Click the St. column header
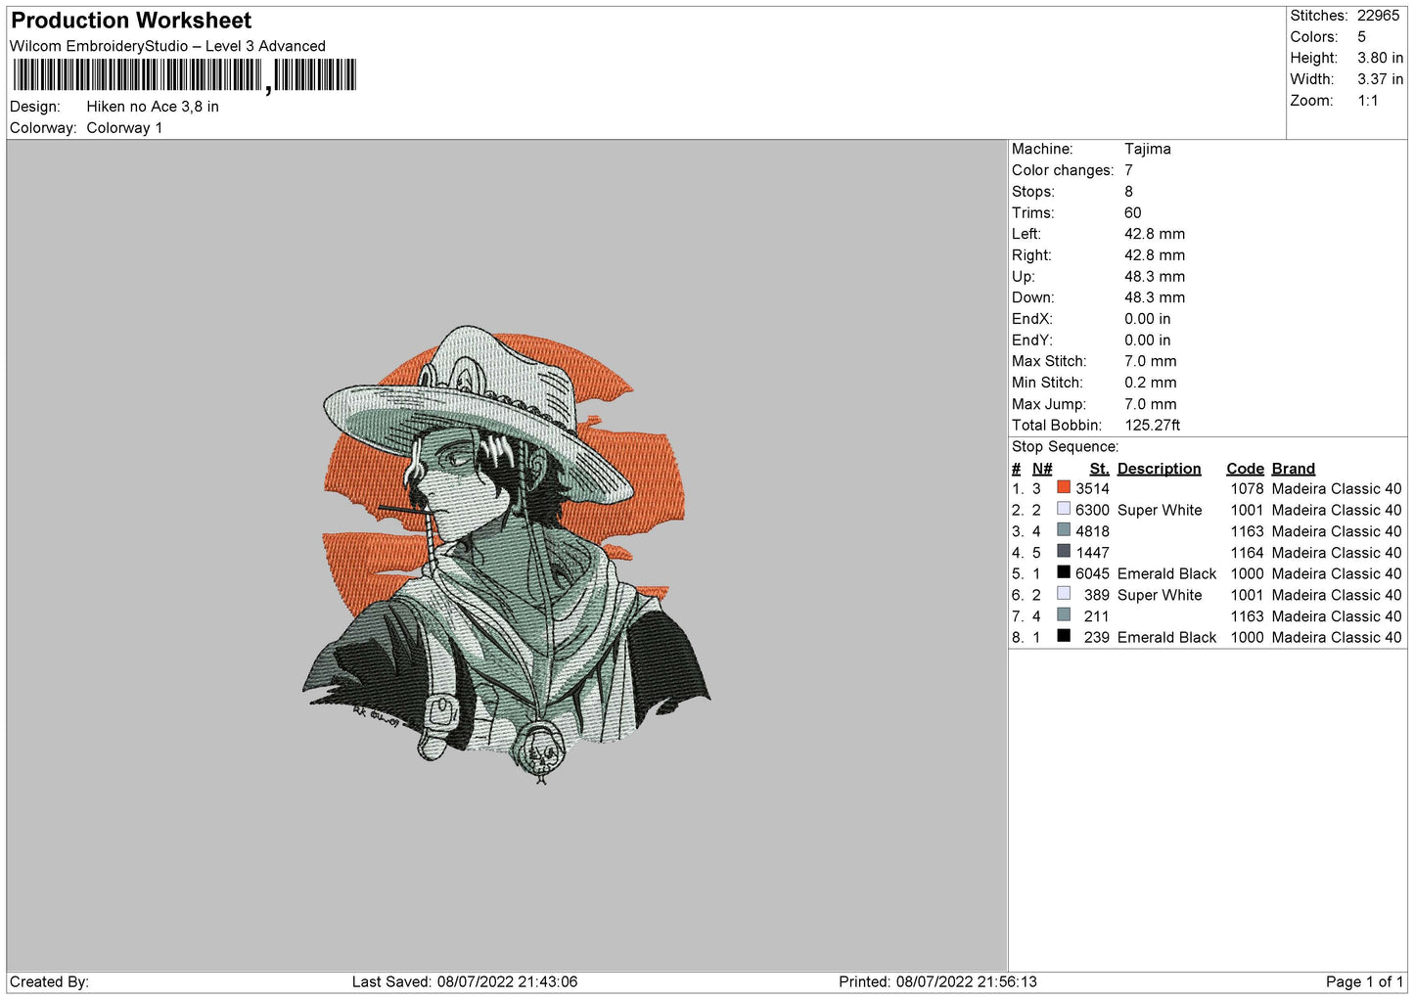Image resolution: width=1414 pixels, height=999 pixels. pyautogui.click(x=1099, y=469)
